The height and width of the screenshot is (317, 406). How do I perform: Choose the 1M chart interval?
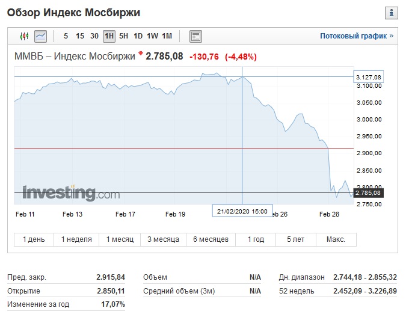(167, 36)
